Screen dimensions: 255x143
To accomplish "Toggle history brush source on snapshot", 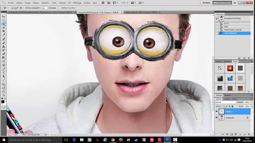I will tap(217, 19).
